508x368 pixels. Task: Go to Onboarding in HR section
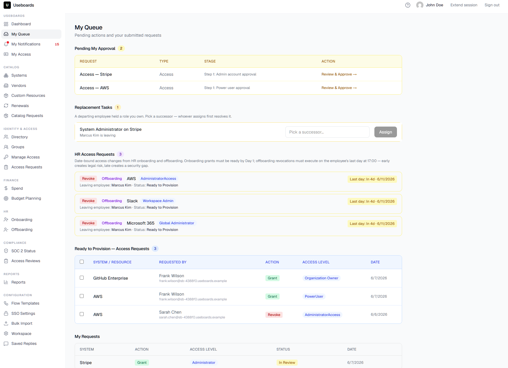31,220
